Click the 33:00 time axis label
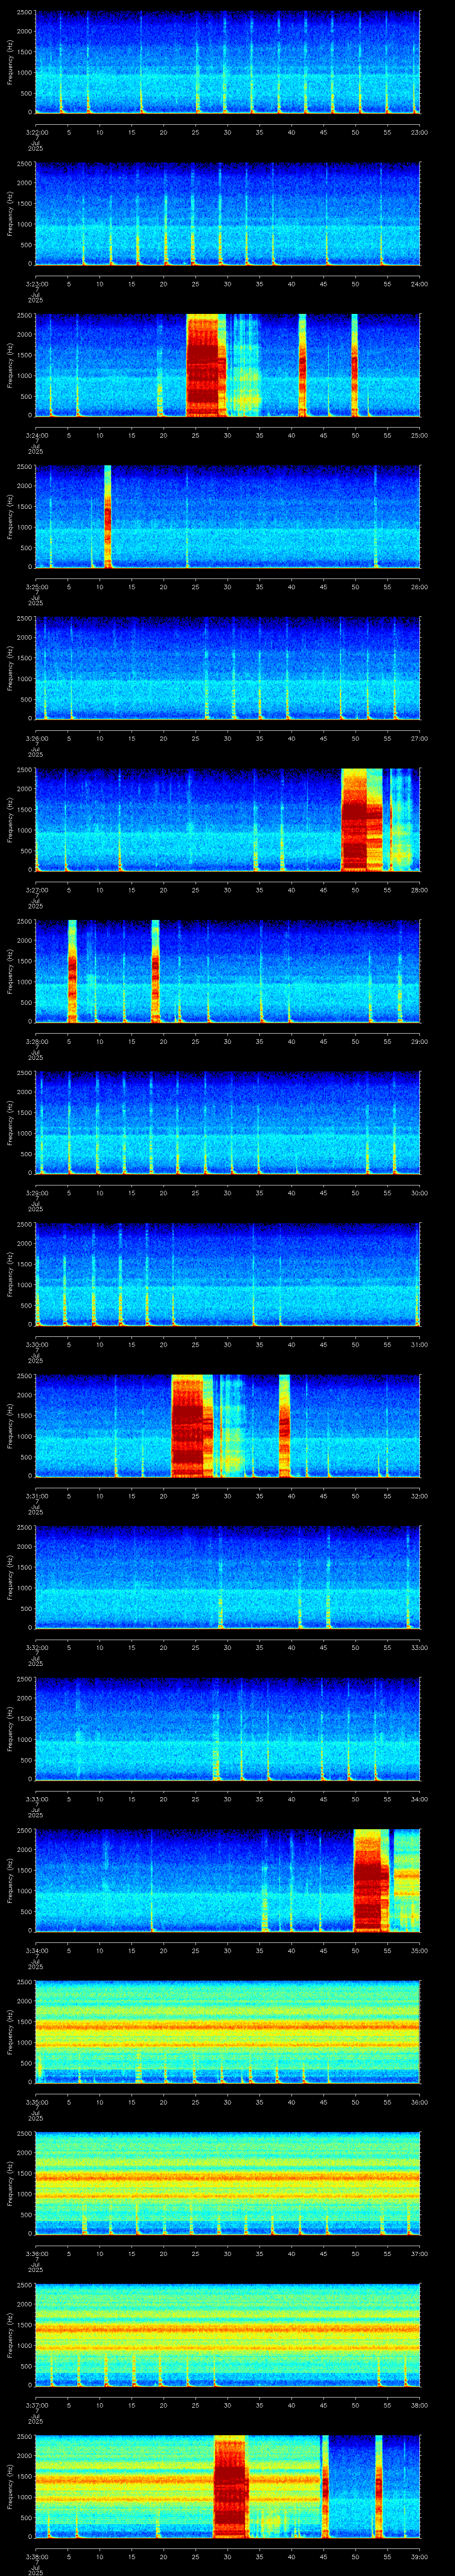The width and height of the screenshot is (455, 2576). pos(420,1647)
